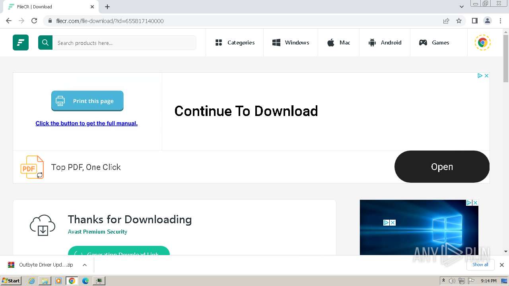Share this page icon
509x286 pixels.
(x=446, y=21)
